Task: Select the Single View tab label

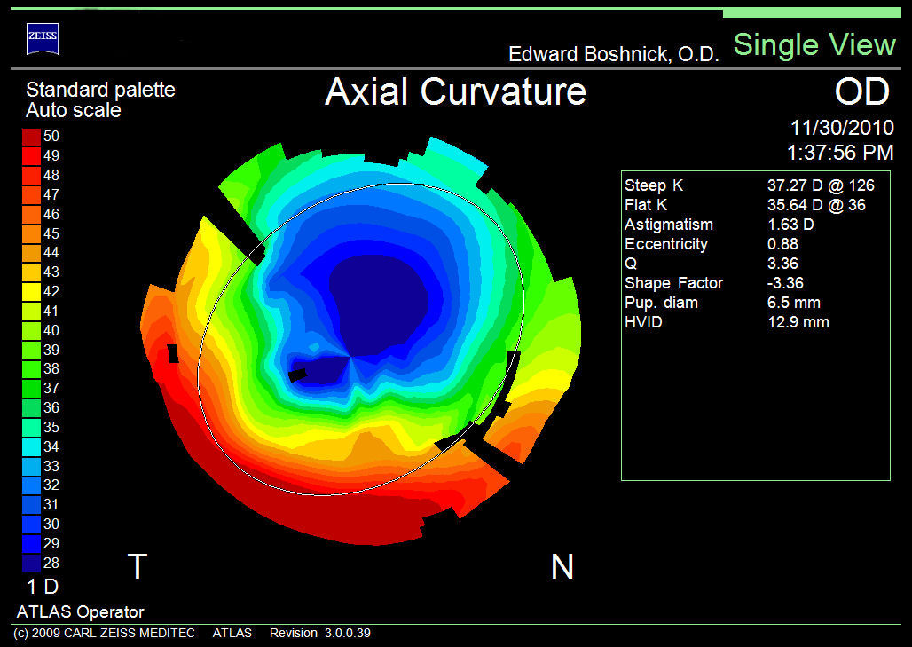Action: tap(814, 45)
